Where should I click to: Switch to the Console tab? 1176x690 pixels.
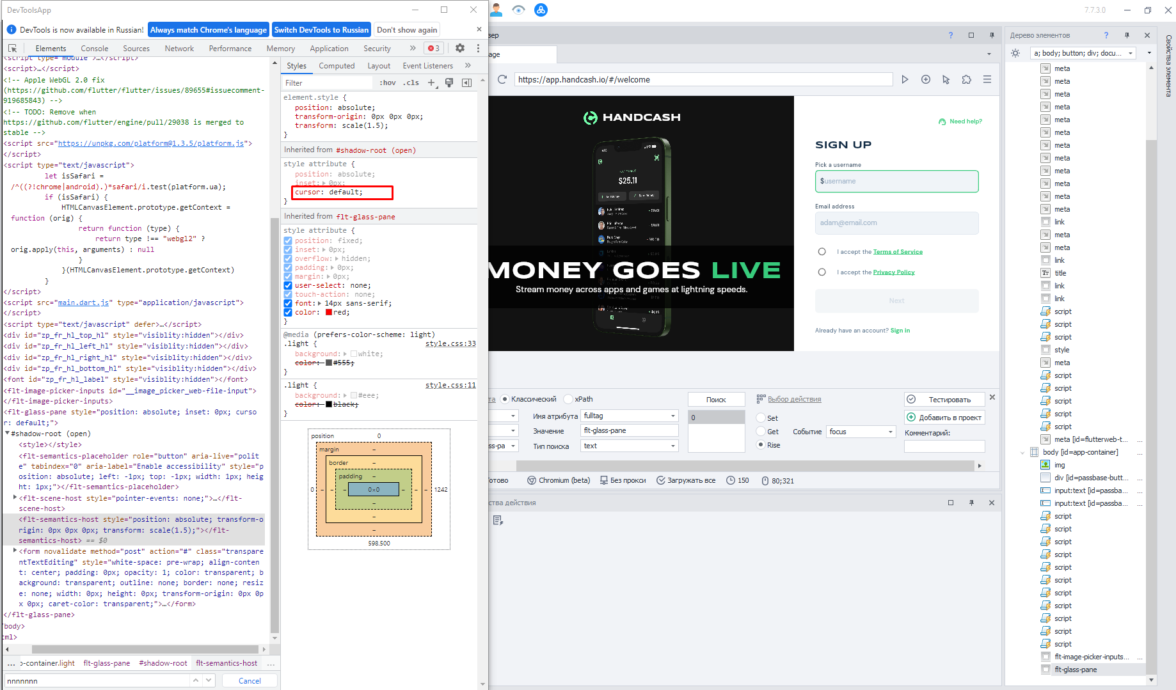[x=94, y=49]
